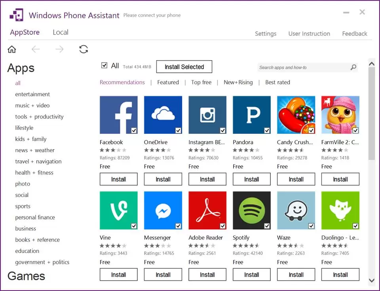
Task: Click the scrollbar up arrow
Action: tap(372, 64)
